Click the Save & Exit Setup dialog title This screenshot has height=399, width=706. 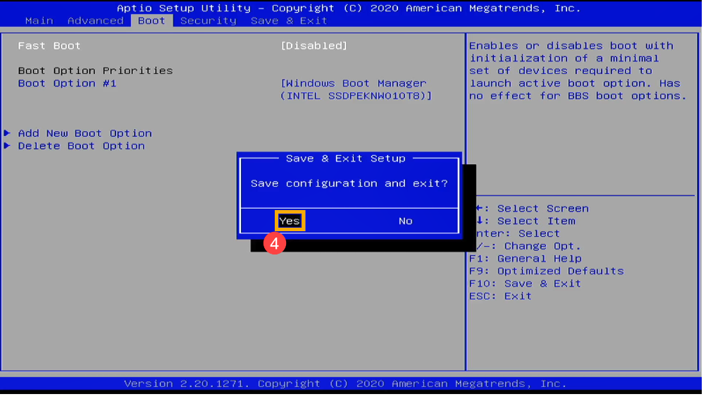[x=347, y=159]
